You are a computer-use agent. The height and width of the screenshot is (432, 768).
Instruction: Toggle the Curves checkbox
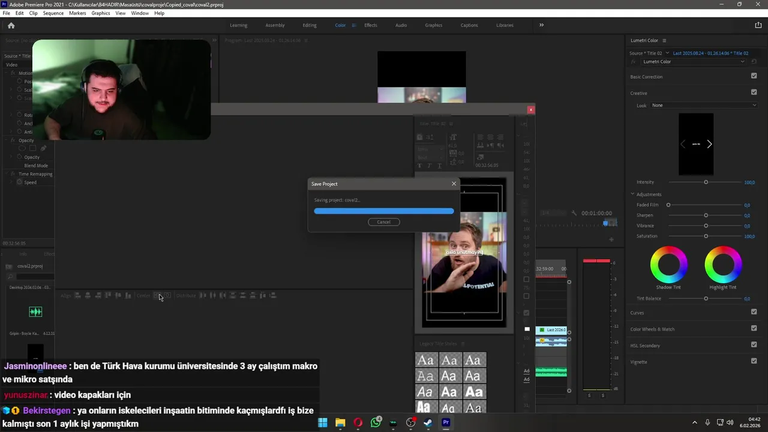(x=754, y=312)
